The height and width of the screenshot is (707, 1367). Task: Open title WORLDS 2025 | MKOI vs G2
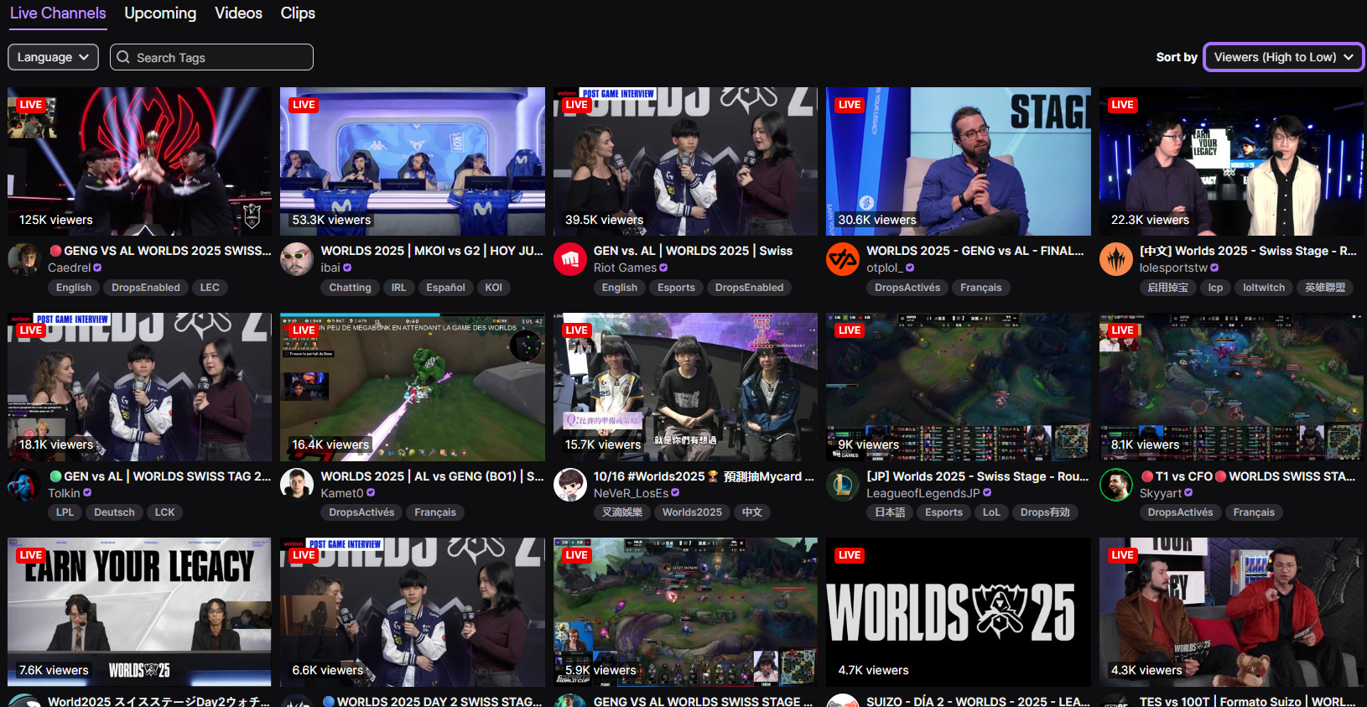coord(432,251)
